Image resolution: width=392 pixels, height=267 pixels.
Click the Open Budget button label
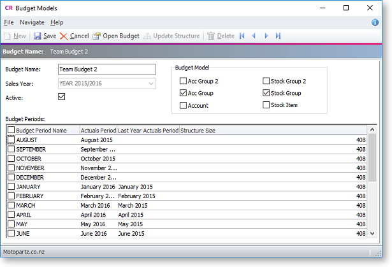pos(121,36)
